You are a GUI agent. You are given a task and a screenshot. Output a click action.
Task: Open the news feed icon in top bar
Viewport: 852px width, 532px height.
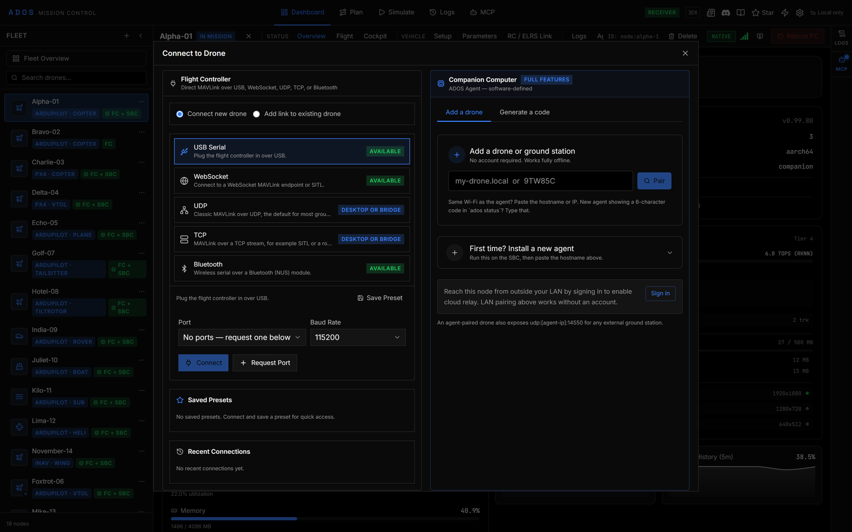pyautogui.click(x=710, y=12)
